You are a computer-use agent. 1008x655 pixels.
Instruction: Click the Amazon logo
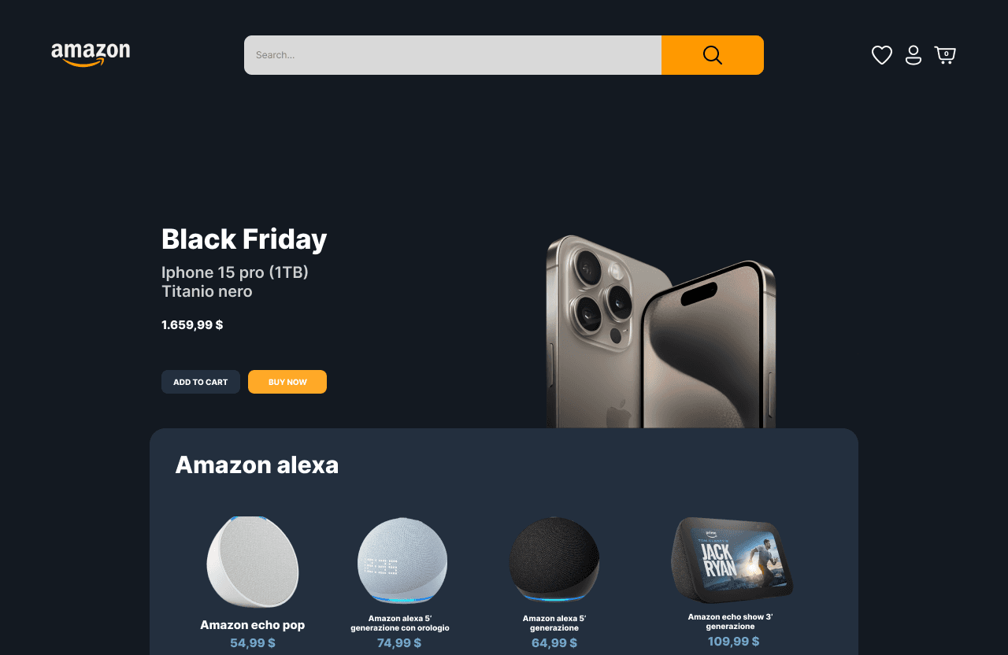(x=91, y=55)
